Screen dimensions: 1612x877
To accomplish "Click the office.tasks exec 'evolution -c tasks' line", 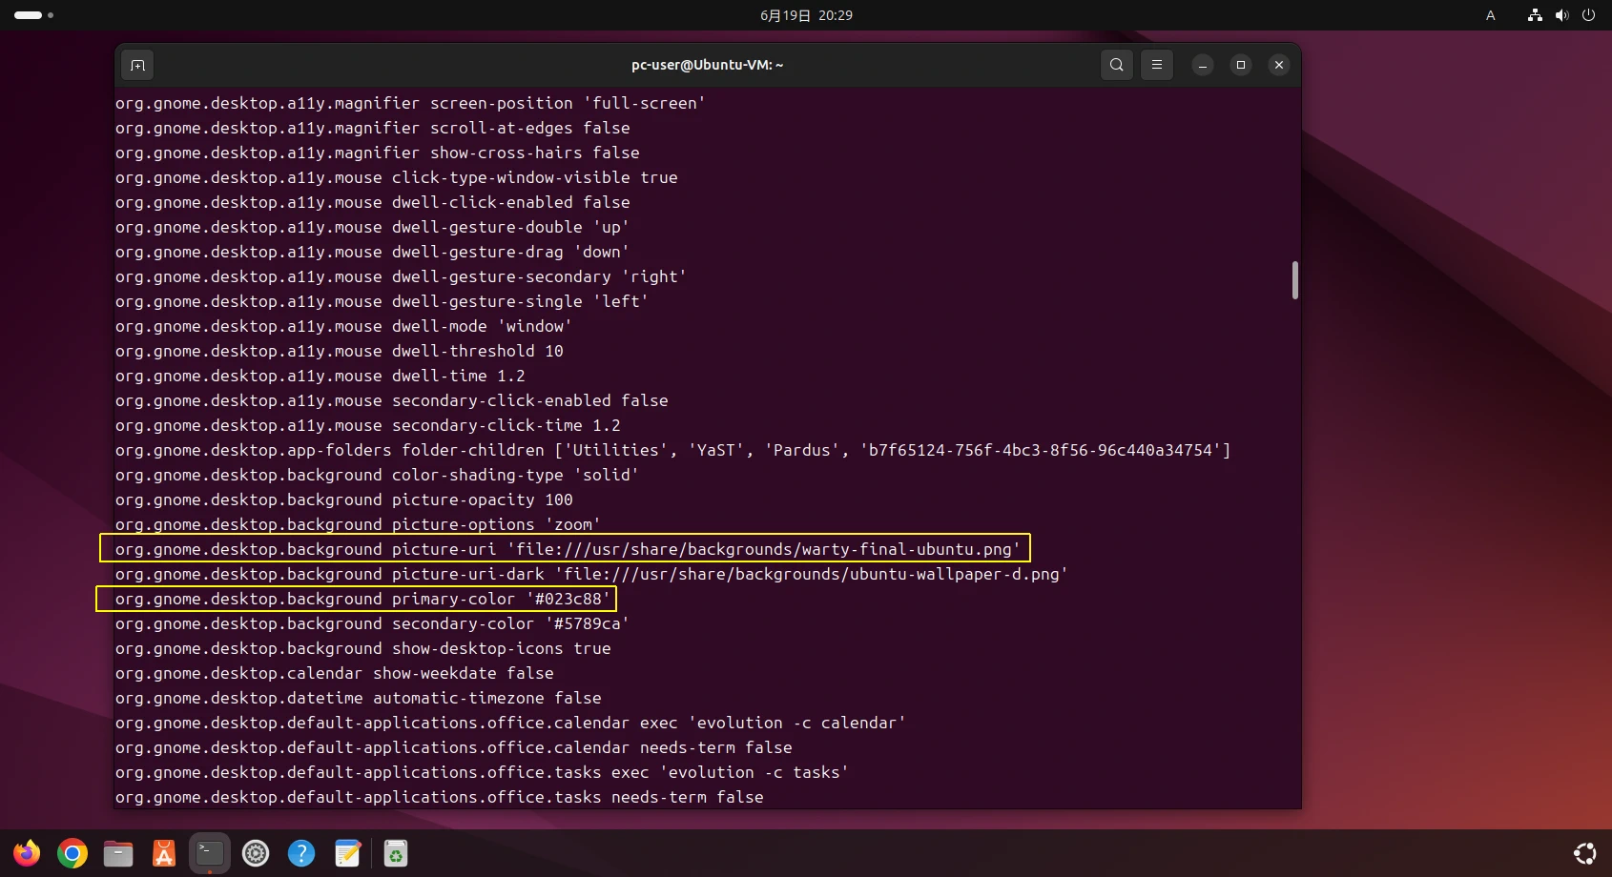I will click(x=482, y=772).
